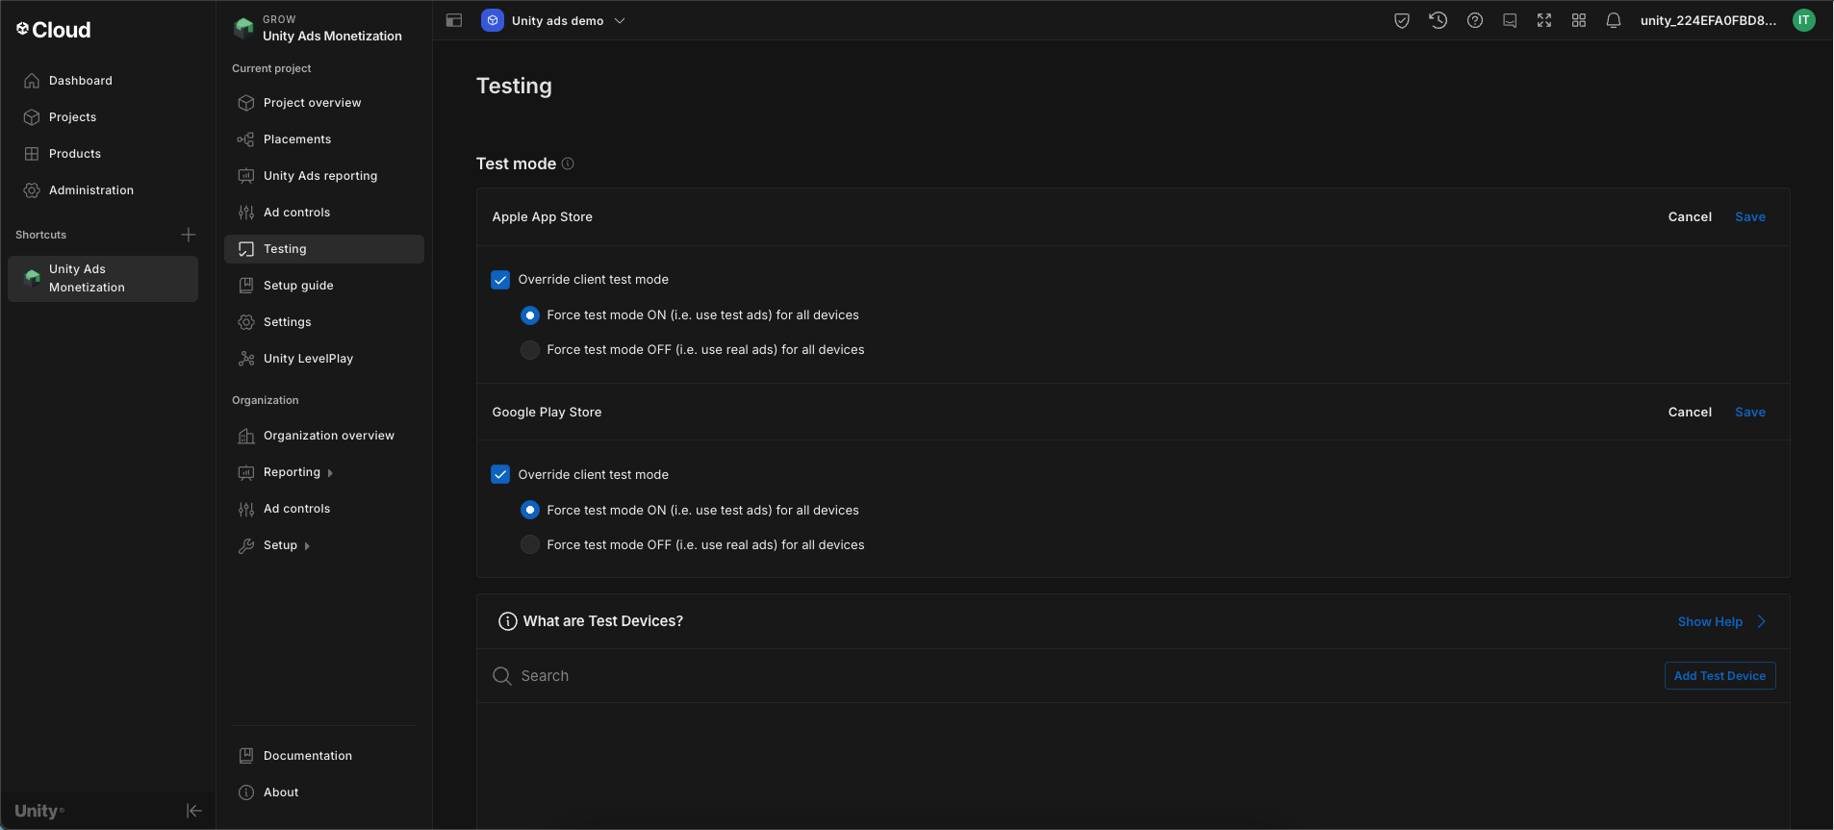Open the Placements page
Image resolution: width=1834 pixels, height=830 pixels.
pos(324,139)
